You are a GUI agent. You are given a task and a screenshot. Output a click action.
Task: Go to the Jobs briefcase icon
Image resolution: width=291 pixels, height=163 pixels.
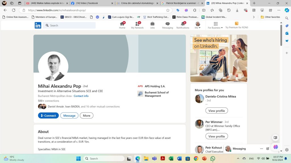click(153, 24)
